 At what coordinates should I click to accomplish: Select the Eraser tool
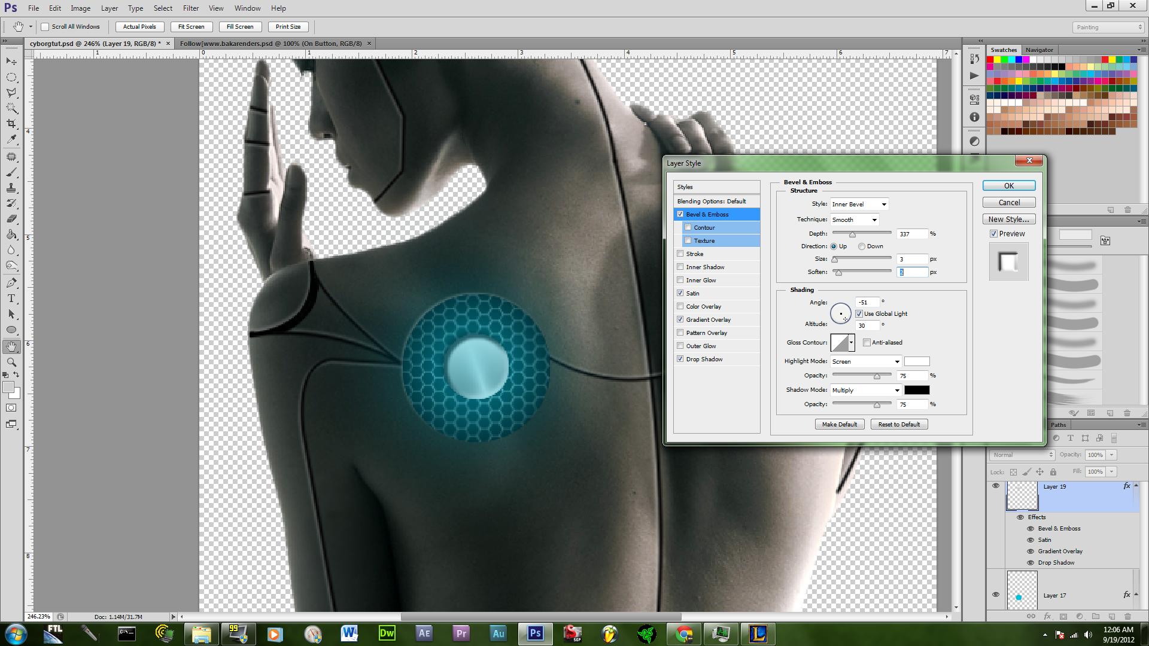point(11,219)
